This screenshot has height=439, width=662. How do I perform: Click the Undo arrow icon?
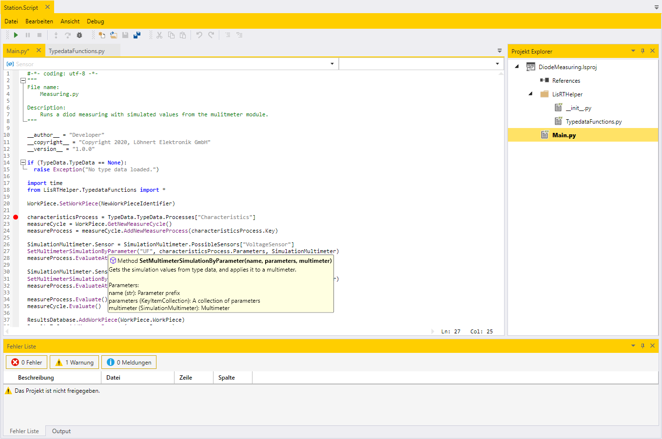[199, 35]
